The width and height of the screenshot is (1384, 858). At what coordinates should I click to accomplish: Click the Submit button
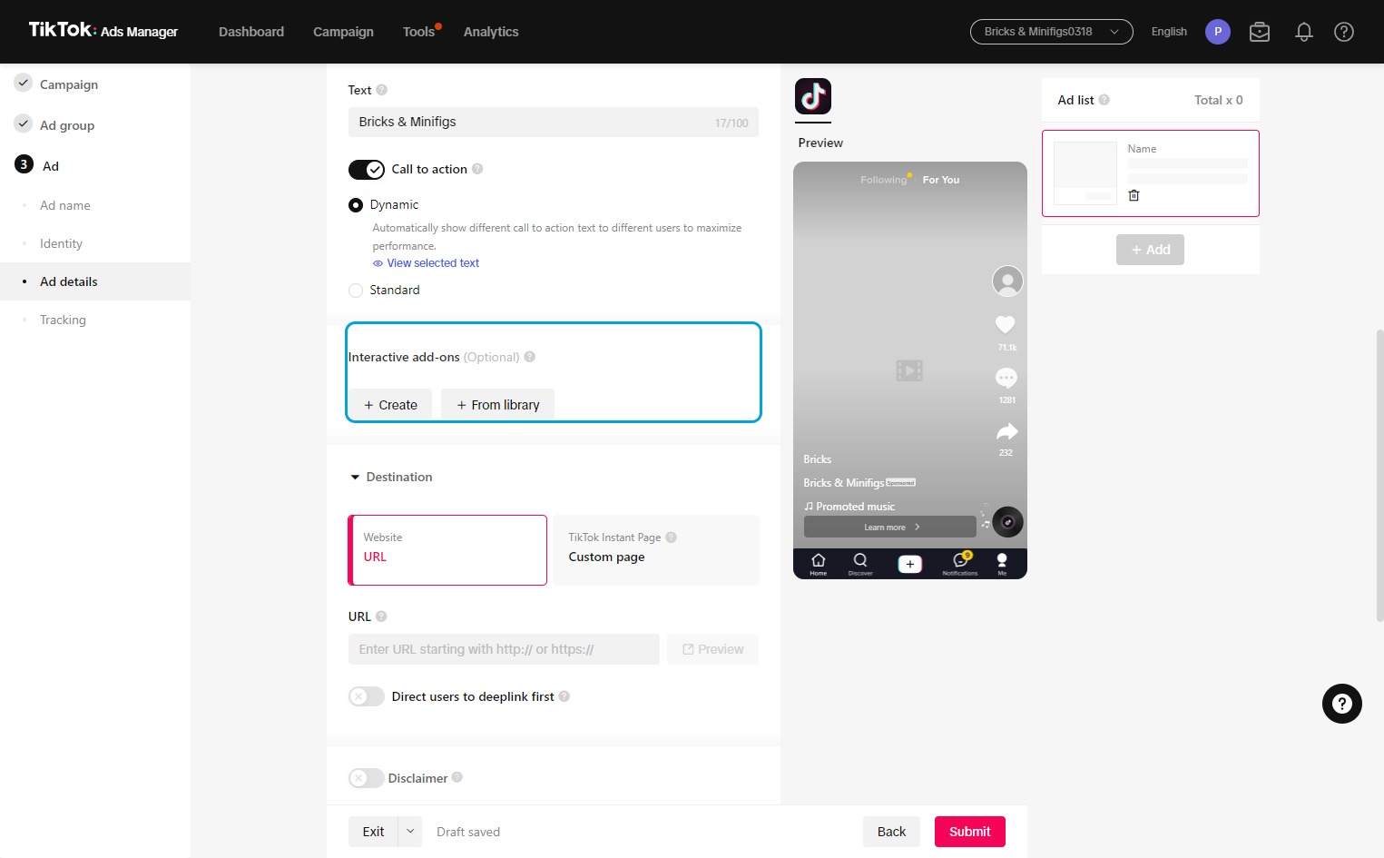pos(970,832)
